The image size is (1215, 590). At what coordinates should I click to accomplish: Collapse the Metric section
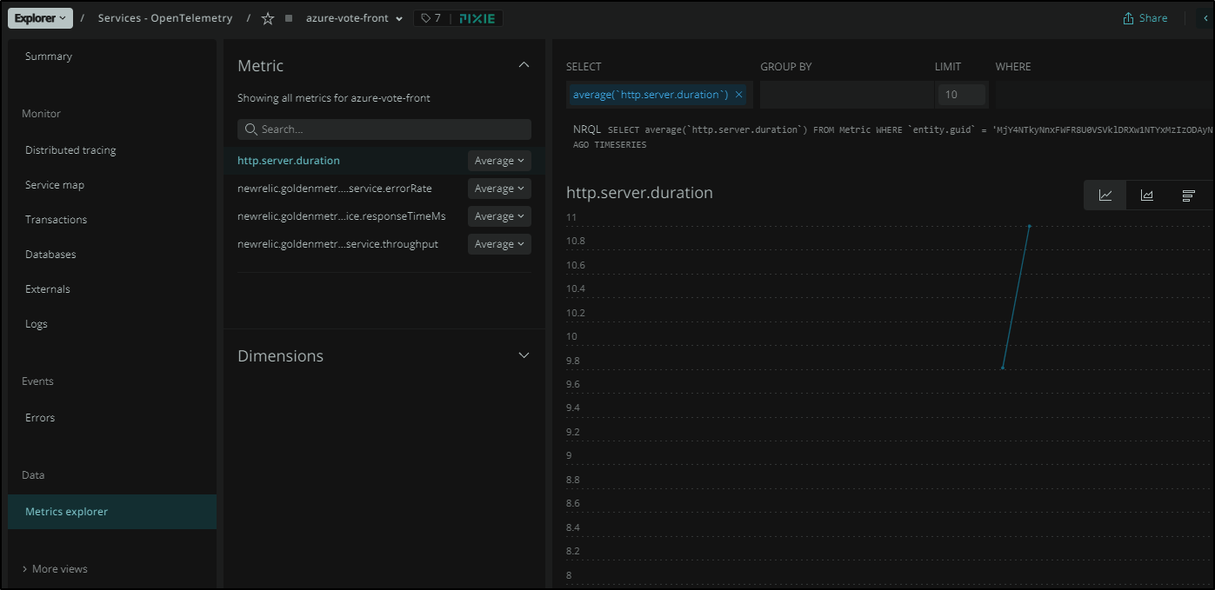524,65
